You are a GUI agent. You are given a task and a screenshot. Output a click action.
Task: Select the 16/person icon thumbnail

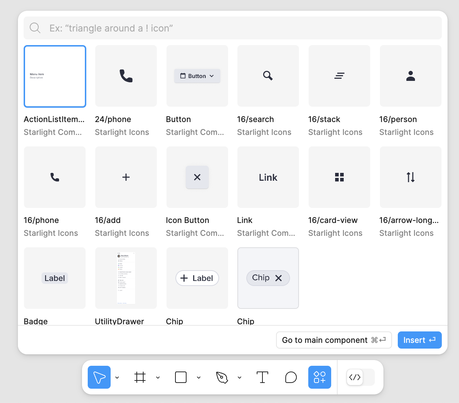coord(411,76)
